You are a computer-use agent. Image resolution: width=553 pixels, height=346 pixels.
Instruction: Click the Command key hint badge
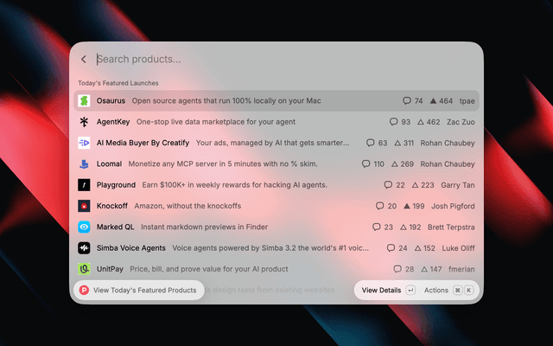457,291
